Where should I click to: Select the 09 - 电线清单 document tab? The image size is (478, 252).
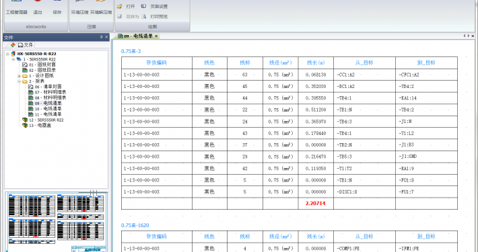click(x=135, y=36)
